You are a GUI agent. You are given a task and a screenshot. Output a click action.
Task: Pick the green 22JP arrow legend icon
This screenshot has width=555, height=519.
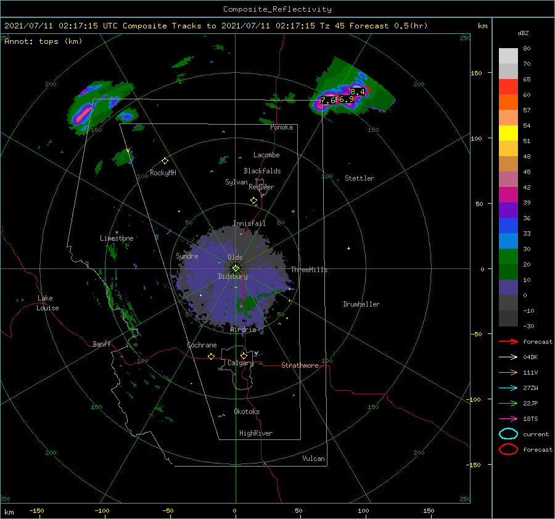pos(508,403)
